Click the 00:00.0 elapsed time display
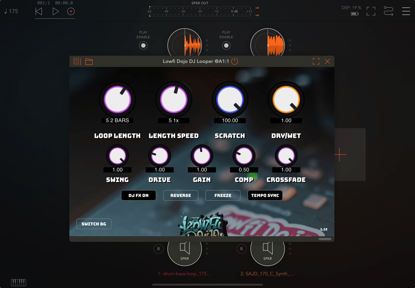Image resolution: width=415 pixels, height=288 pixels. click(x=64, y=3)
